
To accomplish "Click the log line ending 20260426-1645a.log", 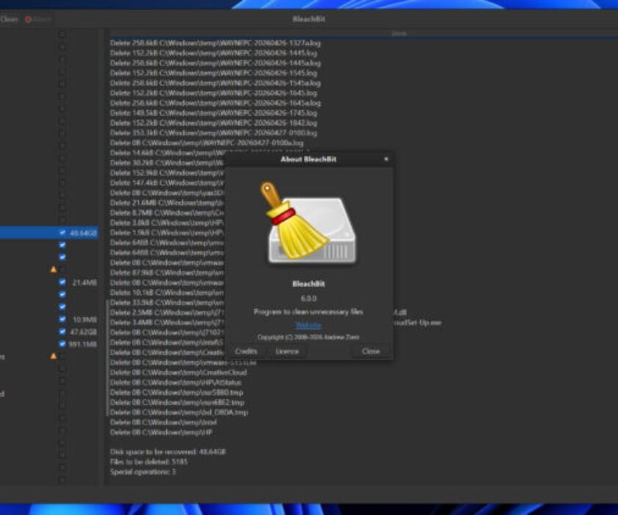I will [215, 103].
